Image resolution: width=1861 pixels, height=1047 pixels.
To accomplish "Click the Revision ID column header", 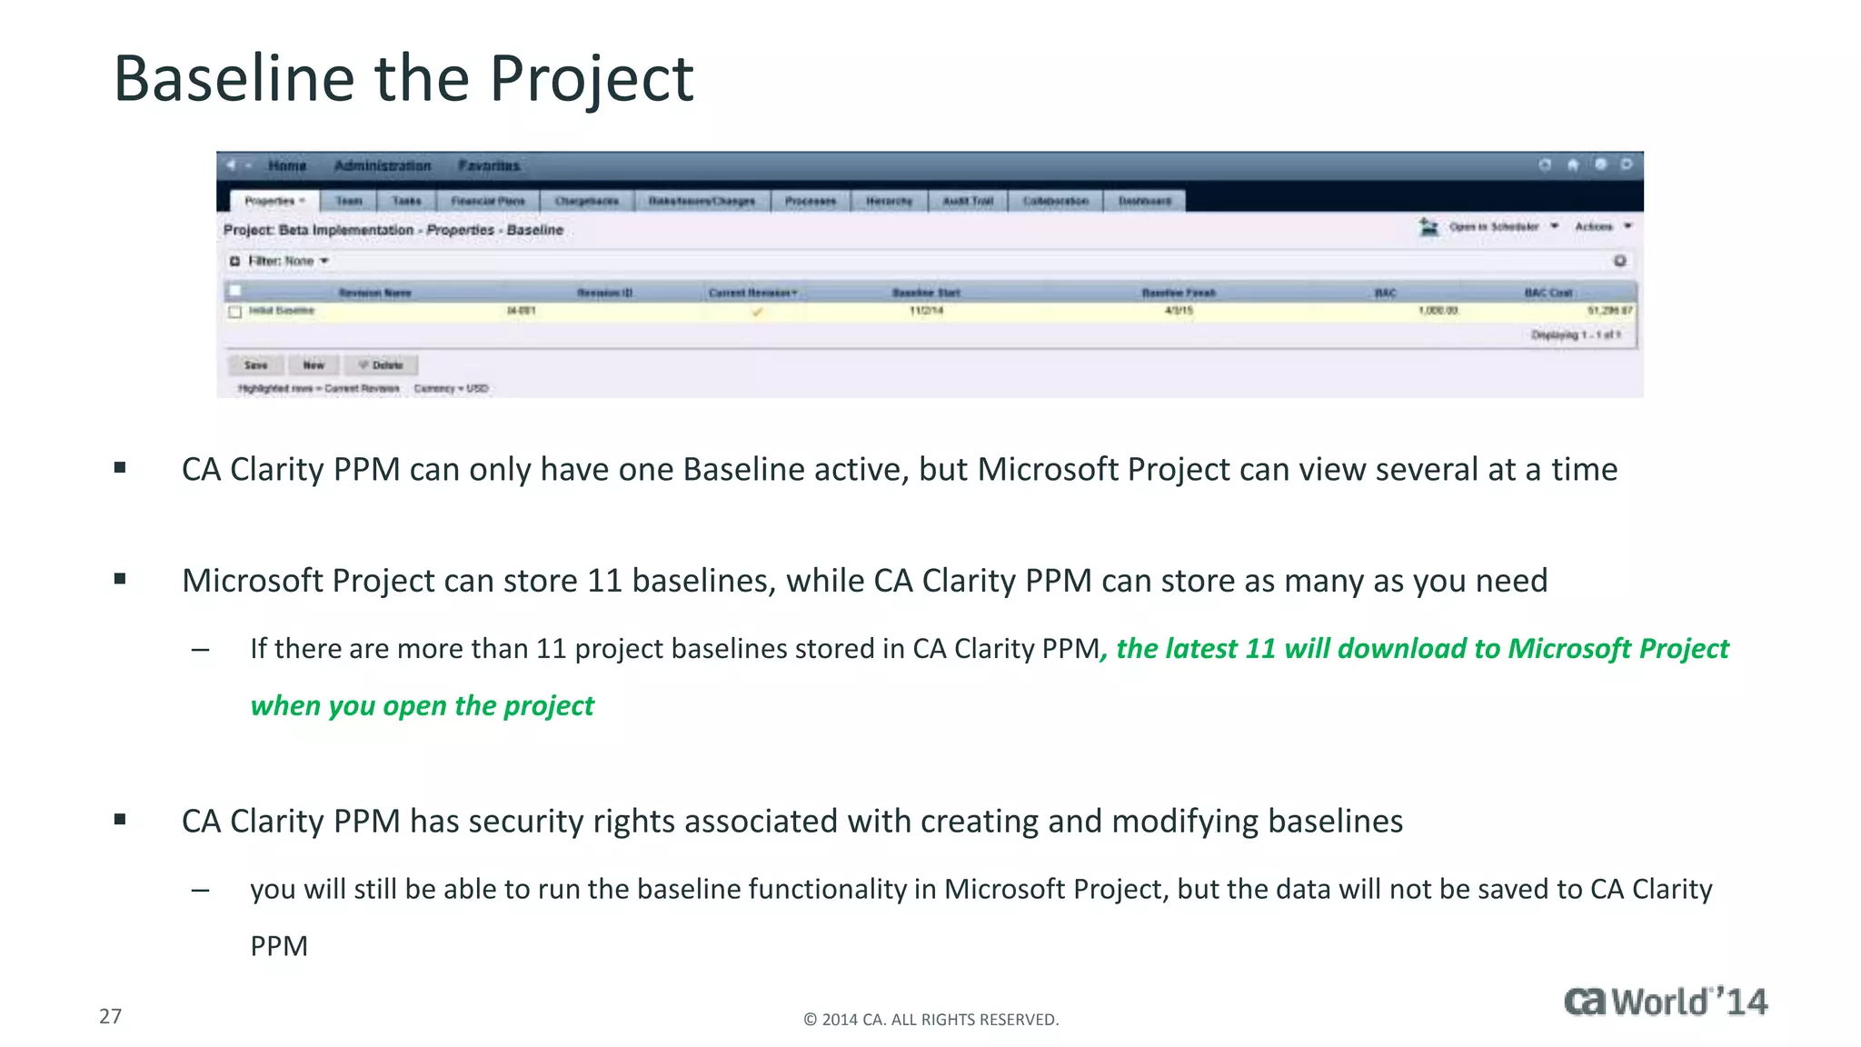I will point(604,293).
